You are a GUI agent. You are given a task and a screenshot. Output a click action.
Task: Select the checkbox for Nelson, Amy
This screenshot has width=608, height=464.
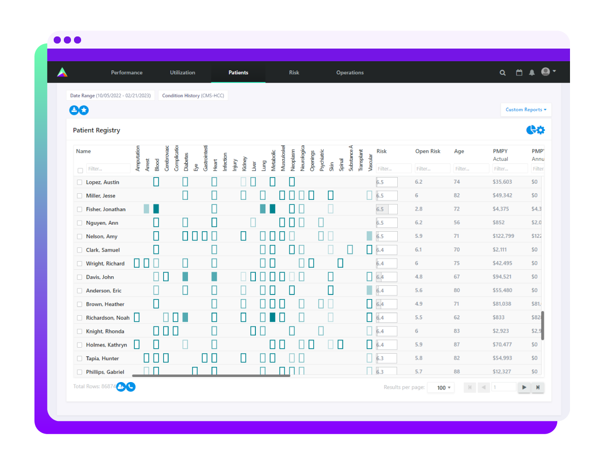(x=80, y=236)
